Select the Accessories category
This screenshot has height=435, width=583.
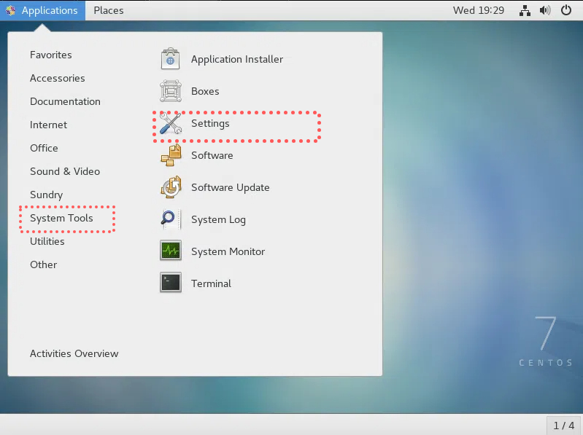pyautogui.click(x=57, y=78)
